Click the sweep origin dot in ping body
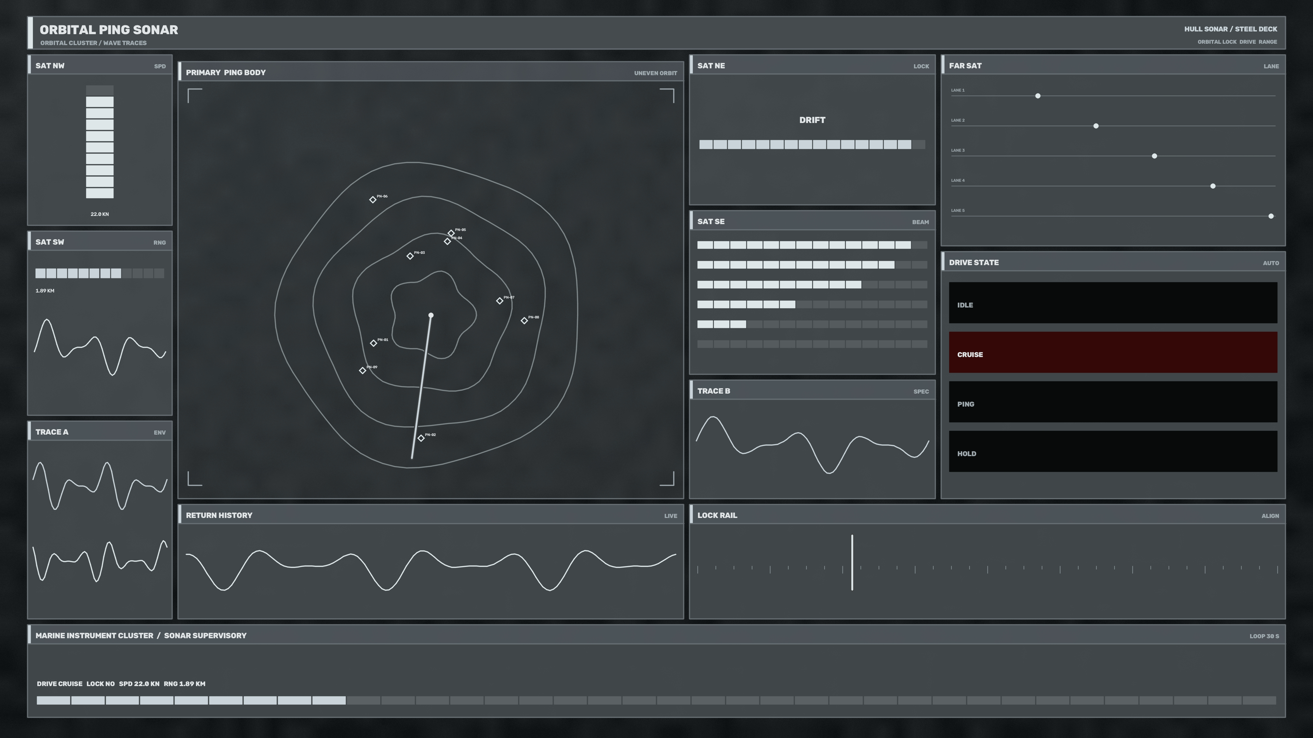 431,315
